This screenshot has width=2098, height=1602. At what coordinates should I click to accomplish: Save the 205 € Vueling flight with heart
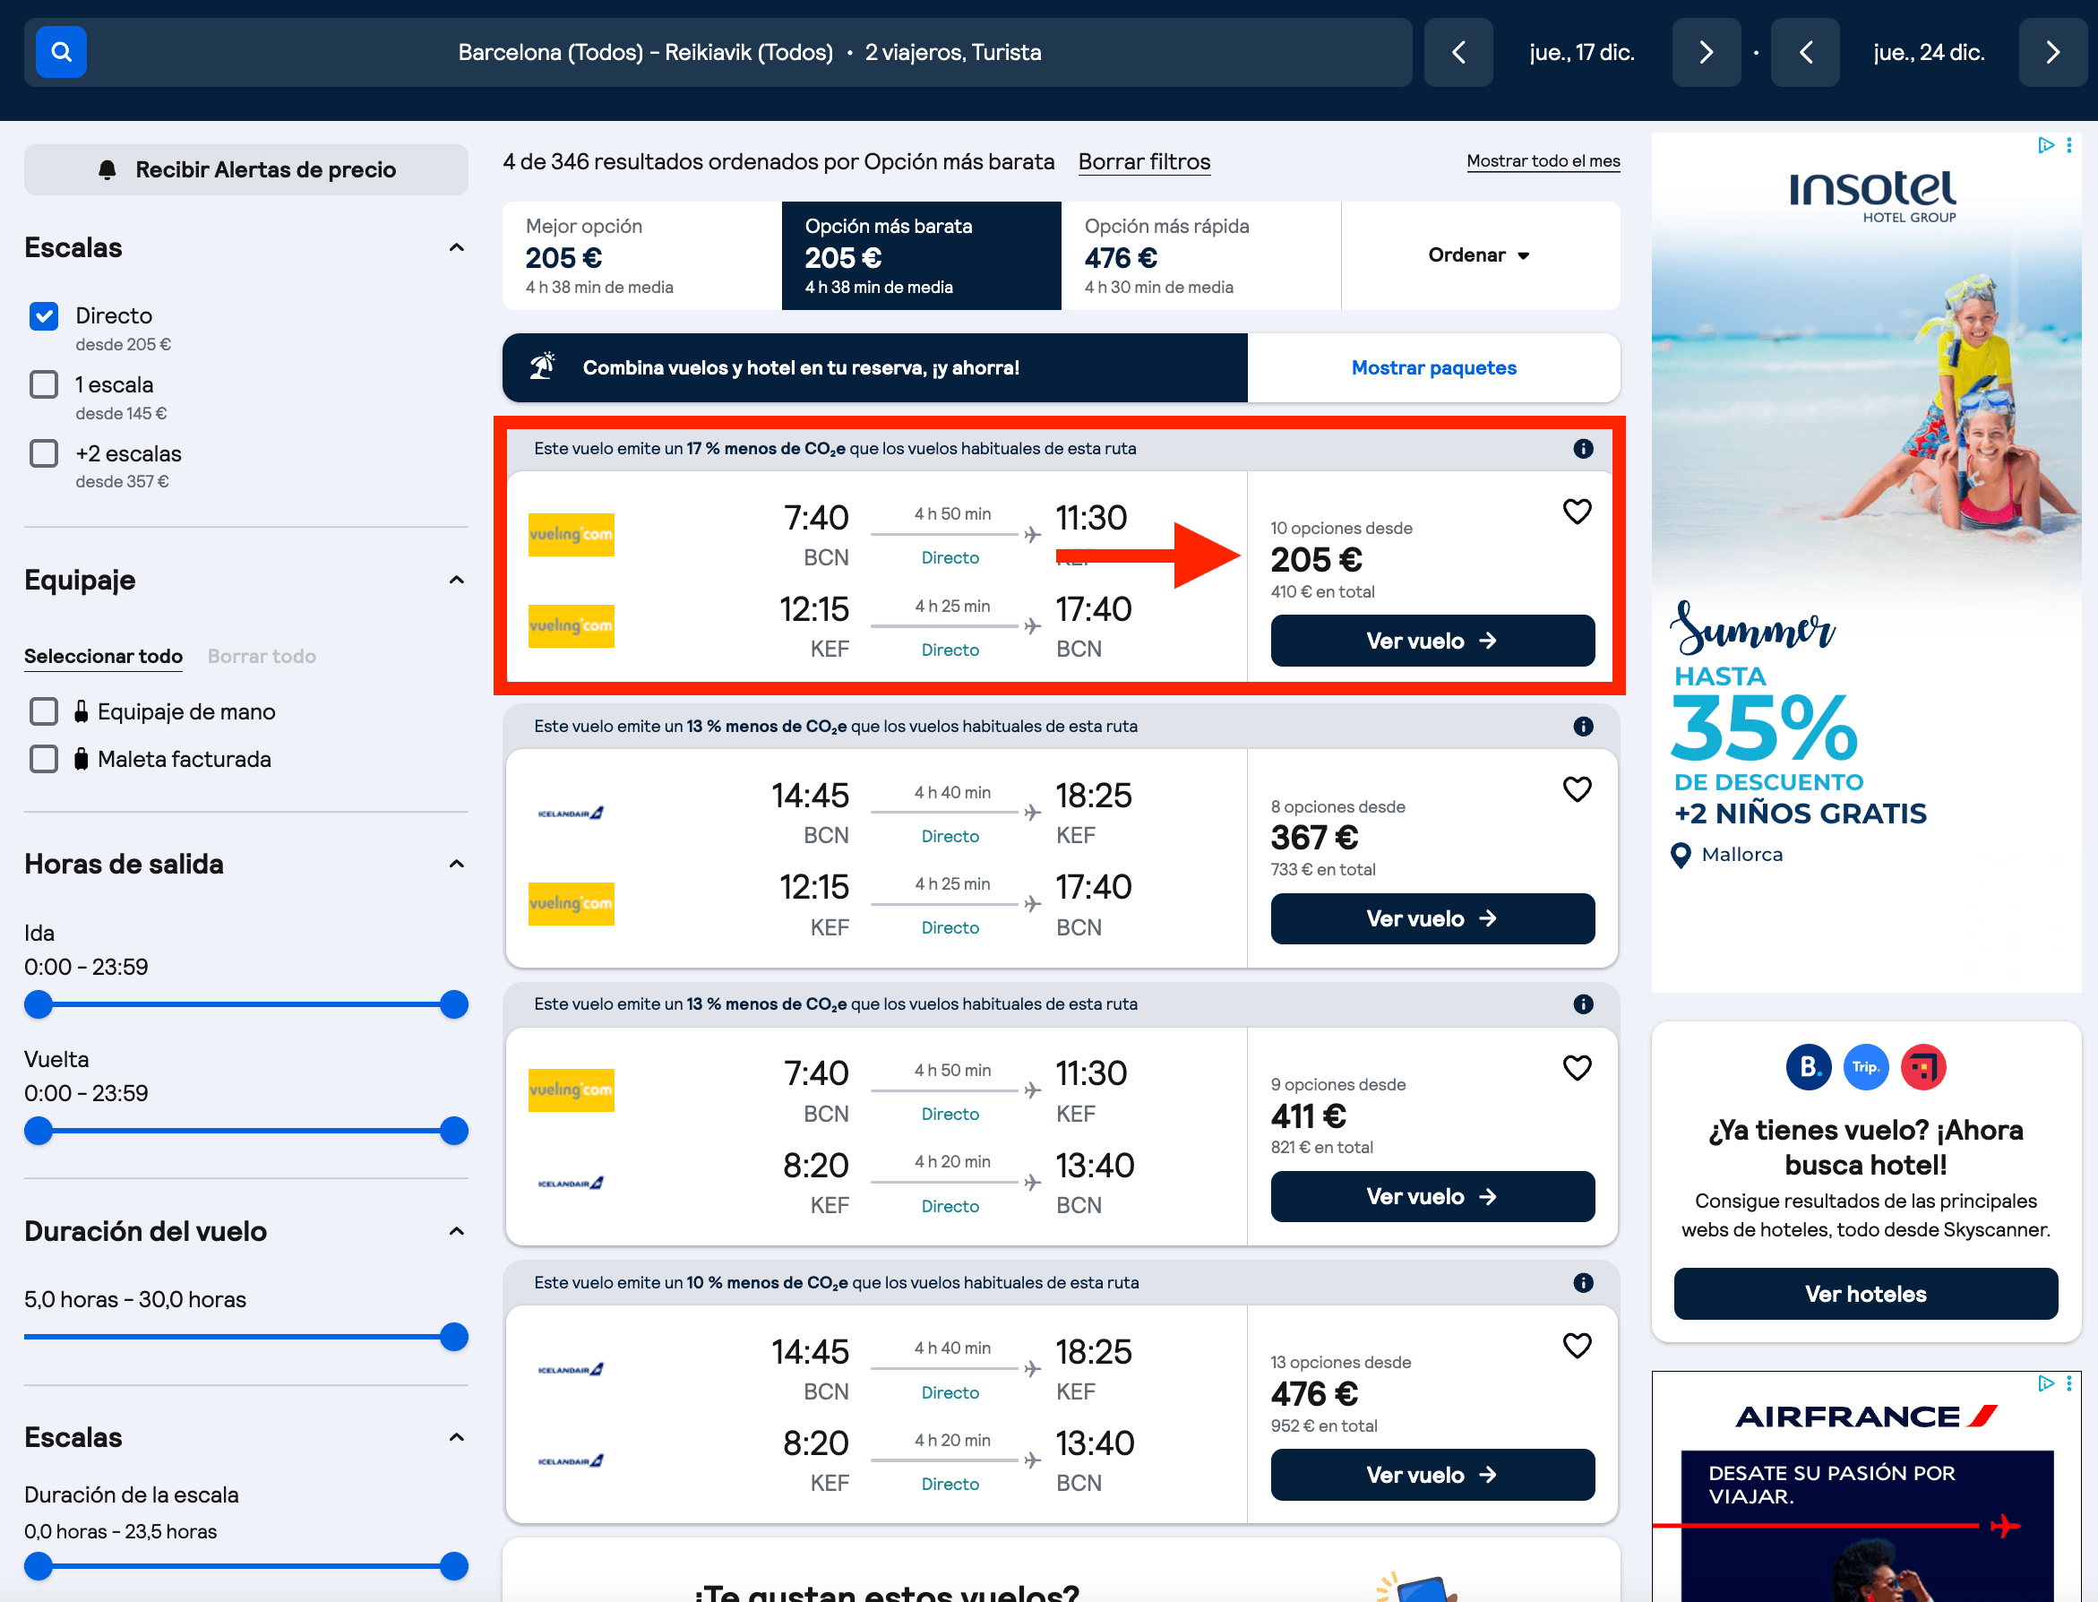(x=1577, y=512)
